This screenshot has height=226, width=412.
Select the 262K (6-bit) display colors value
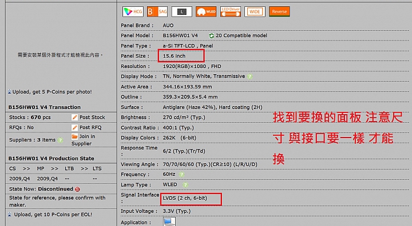click(x=180, y=138)
